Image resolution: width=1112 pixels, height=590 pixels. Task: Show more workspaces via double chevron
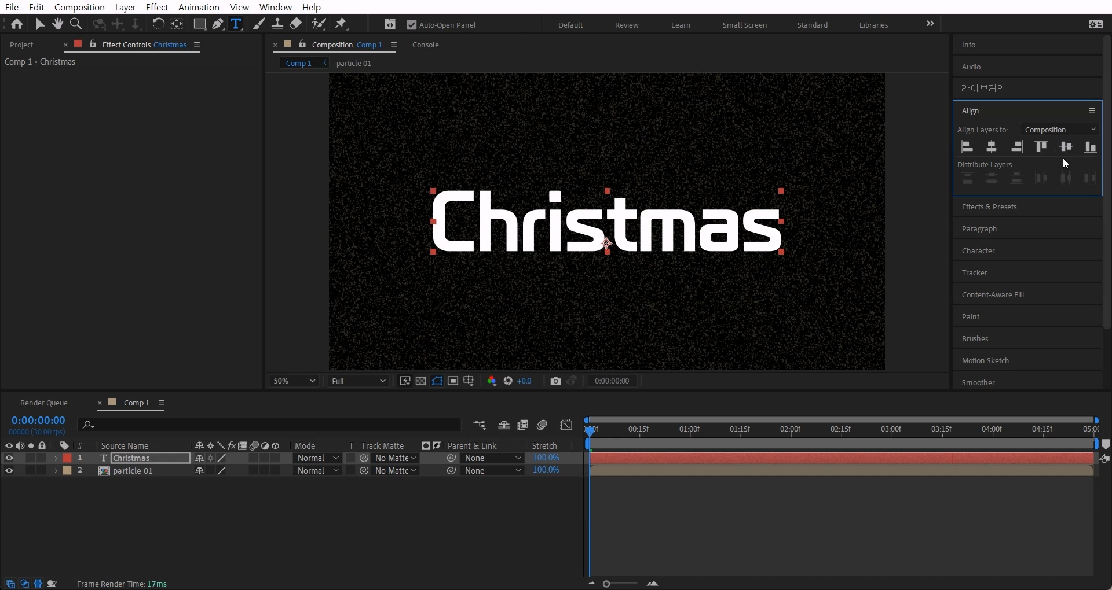tap(930, 24)
